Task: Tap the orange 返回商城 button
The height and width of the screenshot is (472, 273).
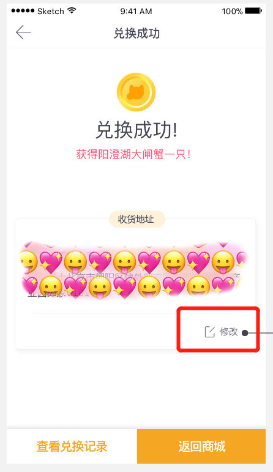Action: pos(201,446)
